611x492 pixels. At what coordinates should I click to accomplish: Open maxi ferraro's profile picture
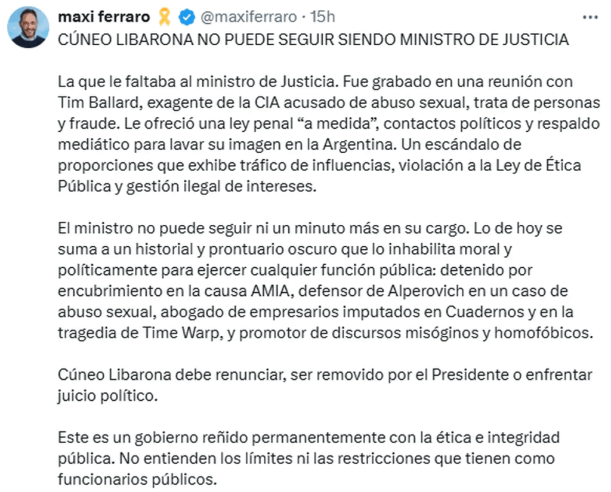pyautogui.click(x=28, y=27)
